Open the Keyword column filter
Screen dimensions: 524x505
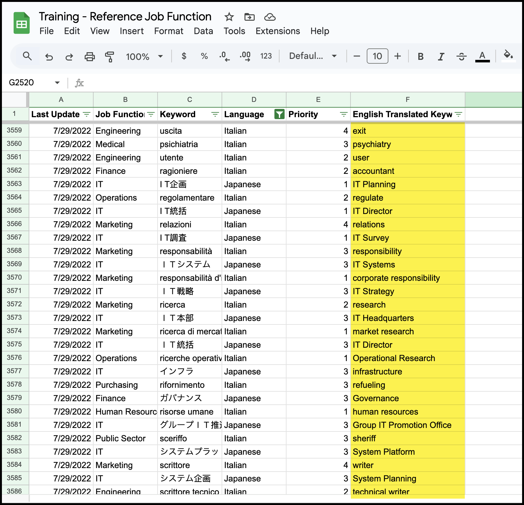(215, 114)
